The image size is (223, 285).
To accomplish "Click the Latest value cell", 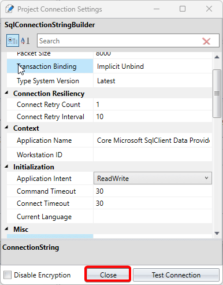I will [153, 80].
